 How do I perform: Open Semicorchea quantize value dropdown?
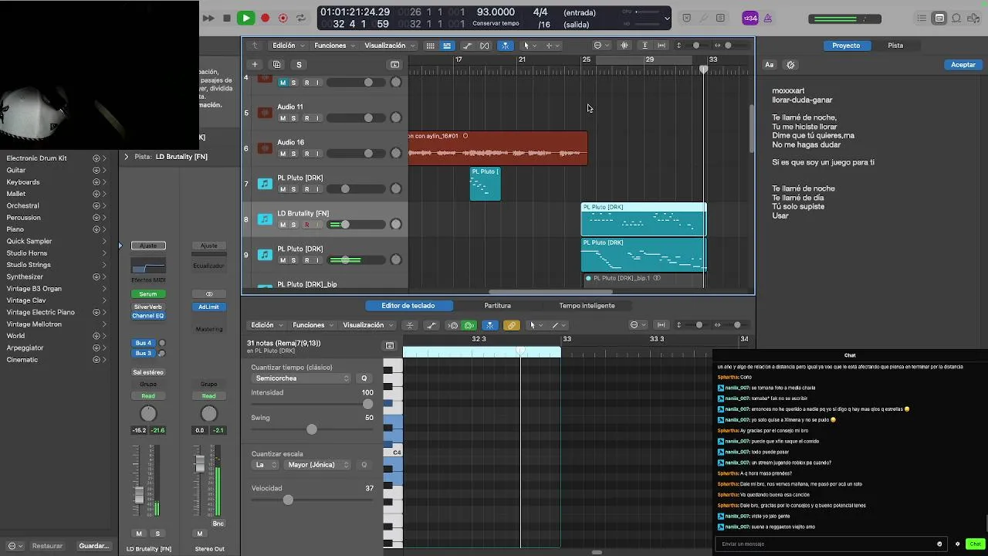click(302, 378)
